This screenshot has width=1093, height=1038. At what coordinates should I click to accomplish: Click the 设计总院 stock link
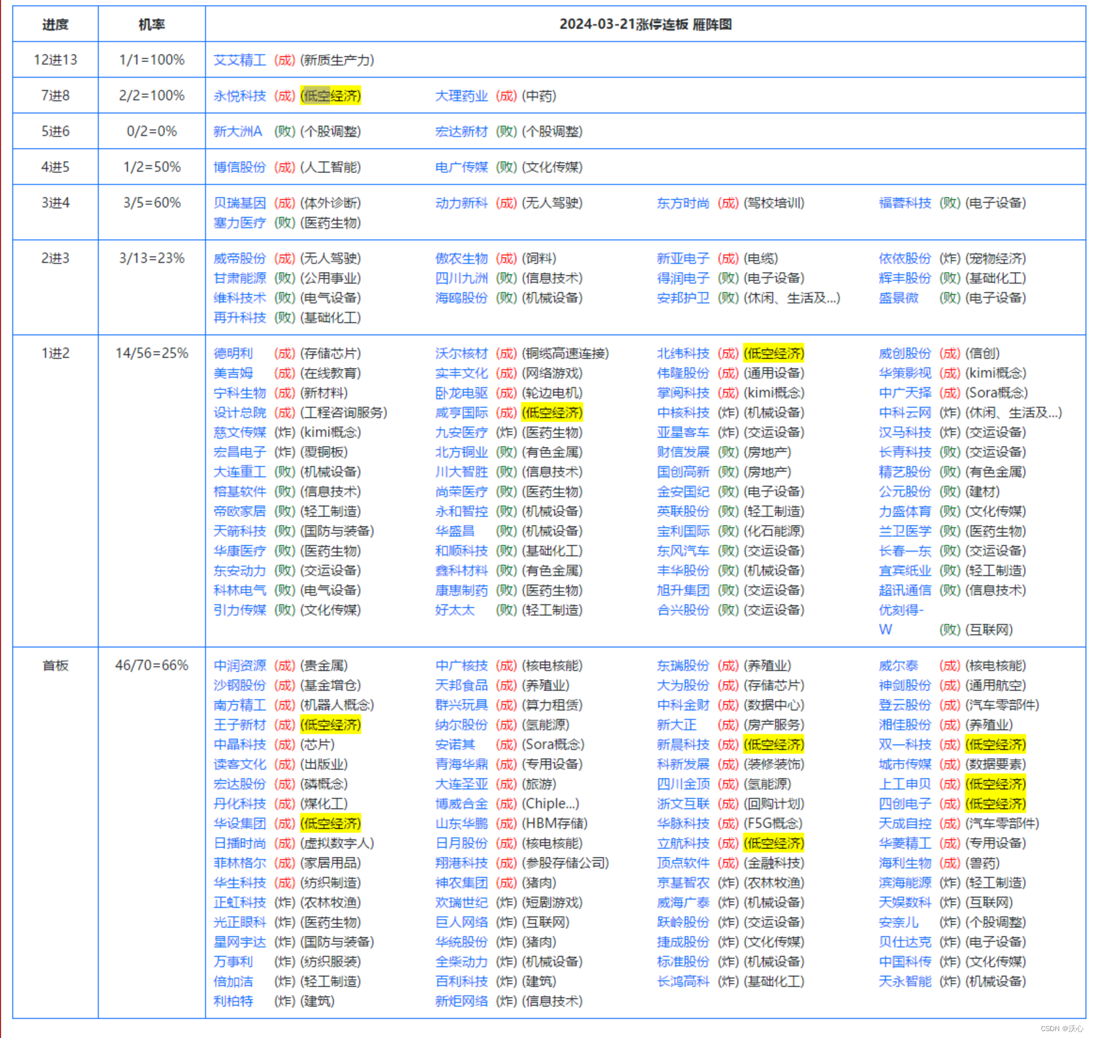240,413
